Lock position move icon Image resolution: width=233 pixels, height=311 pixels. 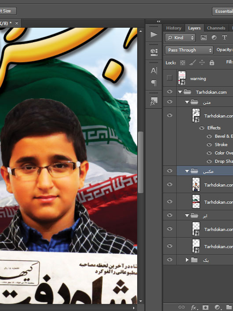[202, 62]
